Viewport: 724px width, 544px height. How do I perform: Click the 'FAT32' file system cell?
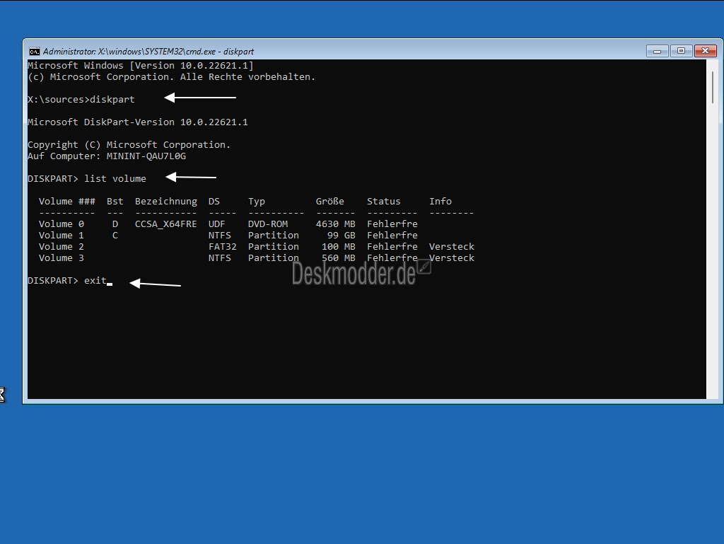pos(222,247)
